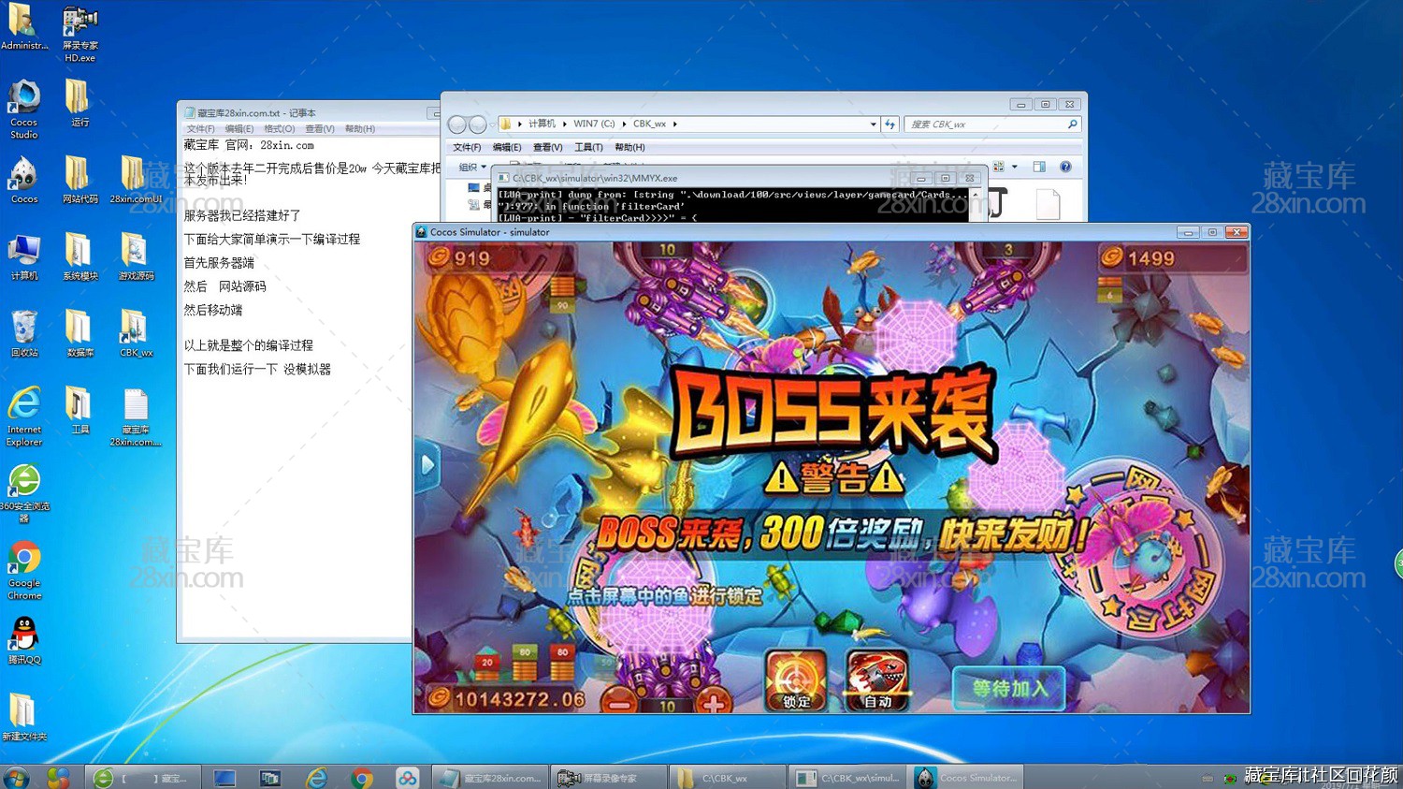
Task: Expand the side panel arrow in the game
Action: point(427,464)
